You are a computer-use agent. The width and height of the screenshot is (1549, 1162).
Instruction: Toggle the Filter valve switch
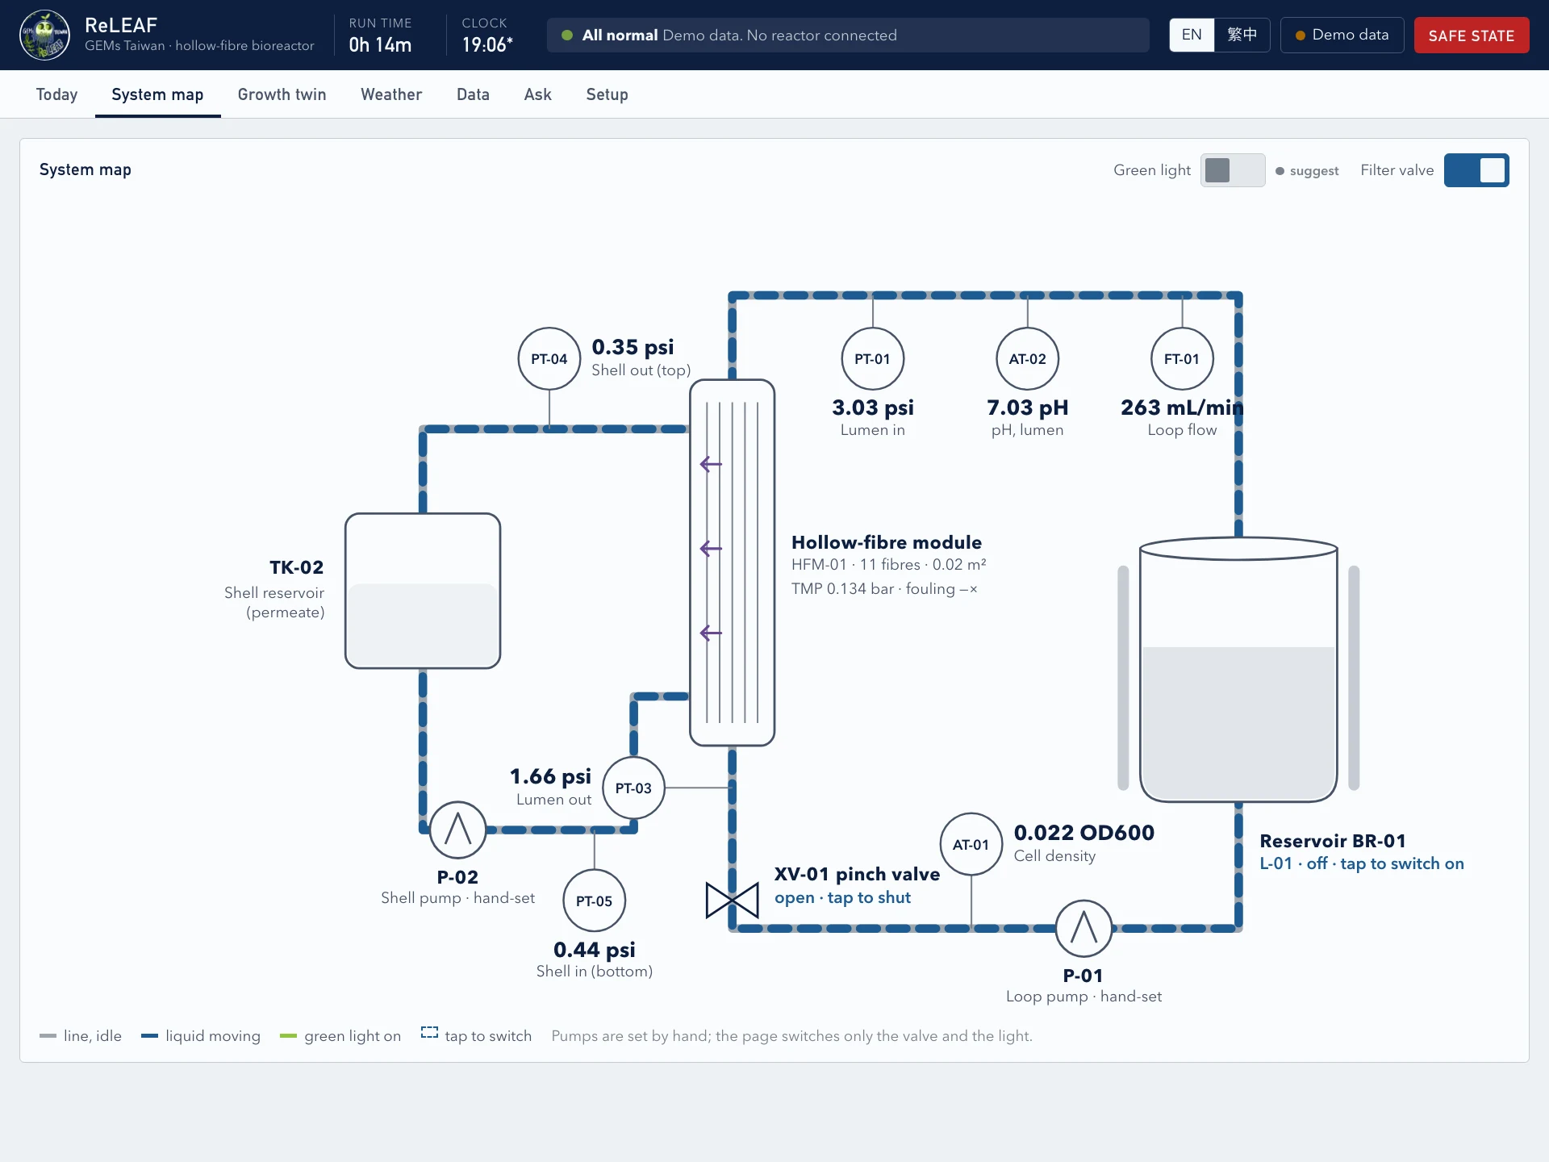point(1476,170)
